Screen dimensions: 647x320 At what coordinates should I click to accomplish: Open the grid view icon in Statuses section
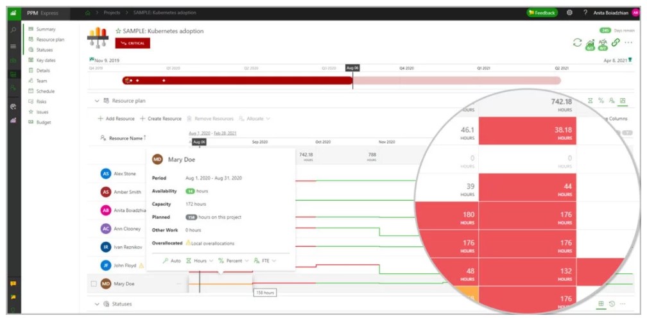(x=601, y=303)
